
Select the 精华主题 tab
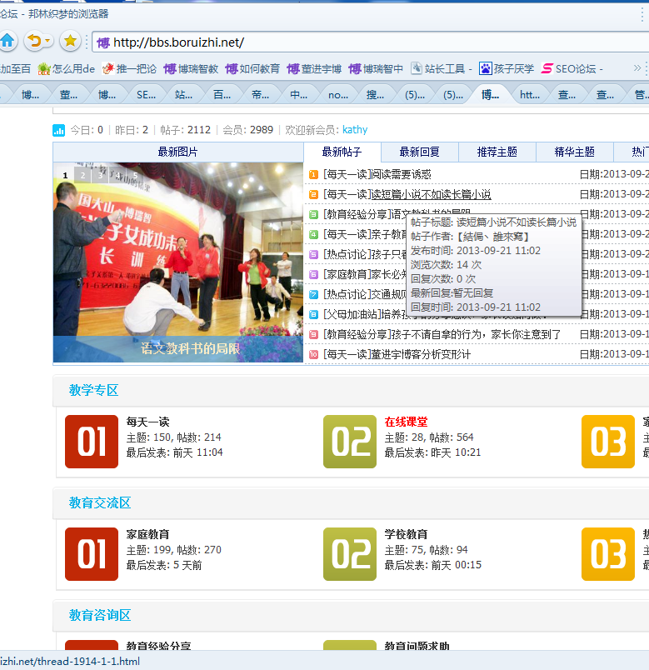(x=575, y=152)
